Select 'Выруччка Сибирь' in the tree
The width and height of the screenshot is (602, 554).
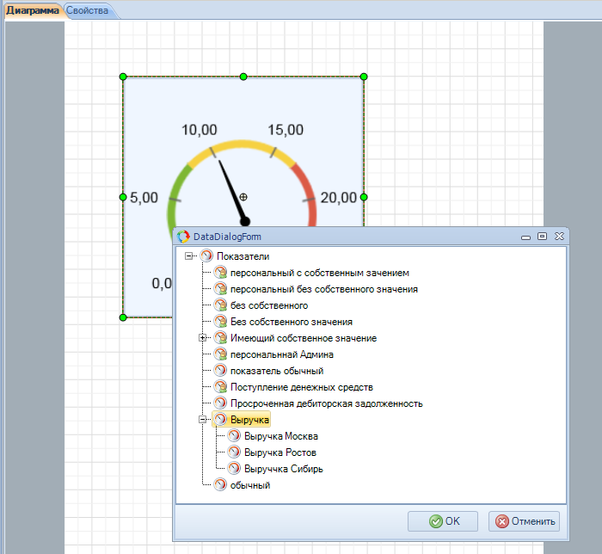tap(284, 469)
